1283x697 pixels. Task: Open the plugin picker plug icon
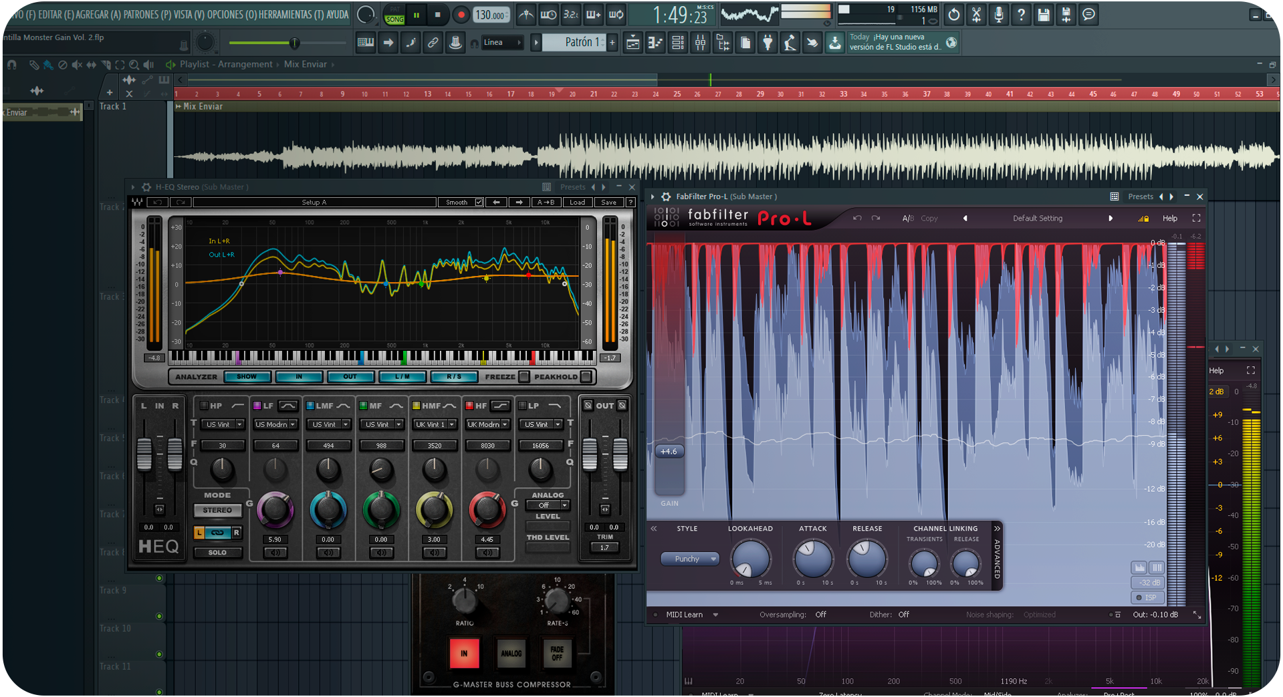[768, 43]
